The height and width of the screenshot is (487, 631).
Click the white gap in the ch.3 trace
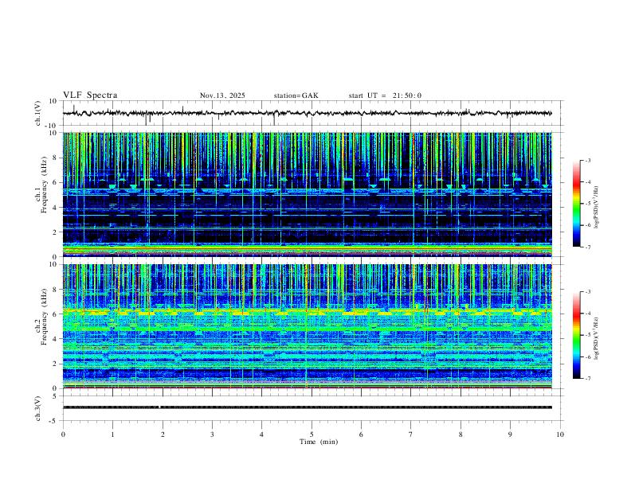[x=160, y=407]
